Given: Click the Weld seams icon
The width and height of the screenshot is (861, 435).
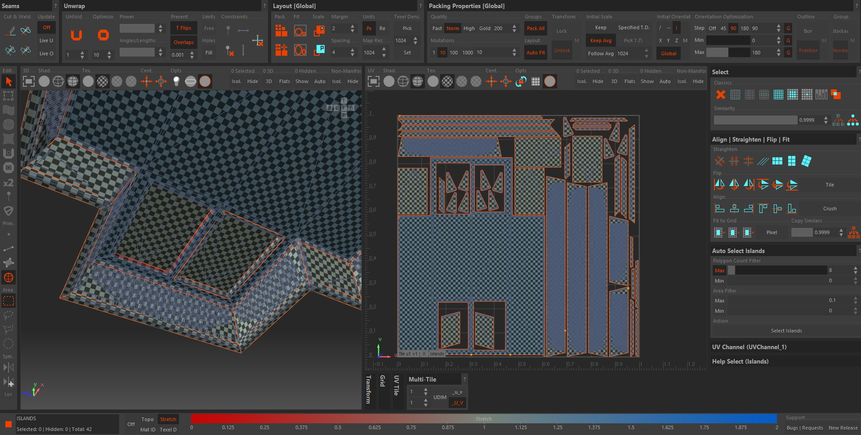Looking at the screenshot, I should (x=26, y=31).
